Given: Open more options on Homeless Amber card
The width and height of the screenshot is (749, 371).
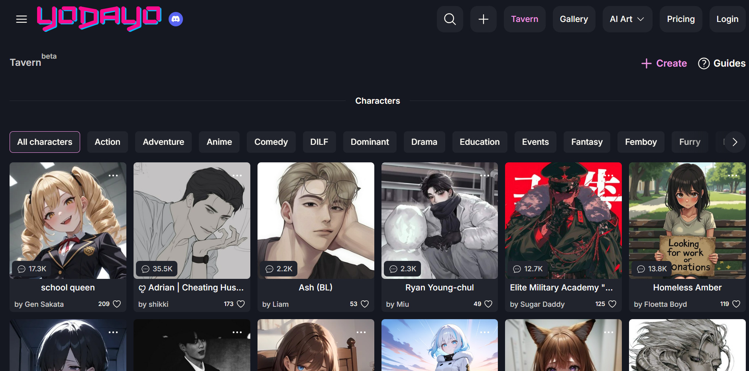Looking at the screenshot, I should 733,176.
